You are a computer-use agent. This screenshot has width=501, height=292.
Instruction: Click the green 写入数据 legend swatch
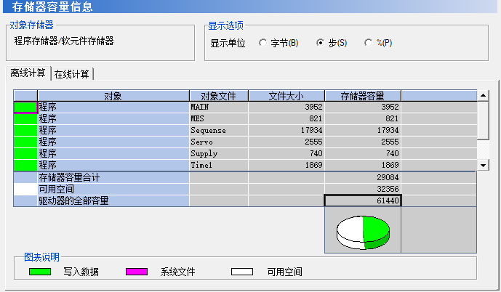(x=39, y=272)
